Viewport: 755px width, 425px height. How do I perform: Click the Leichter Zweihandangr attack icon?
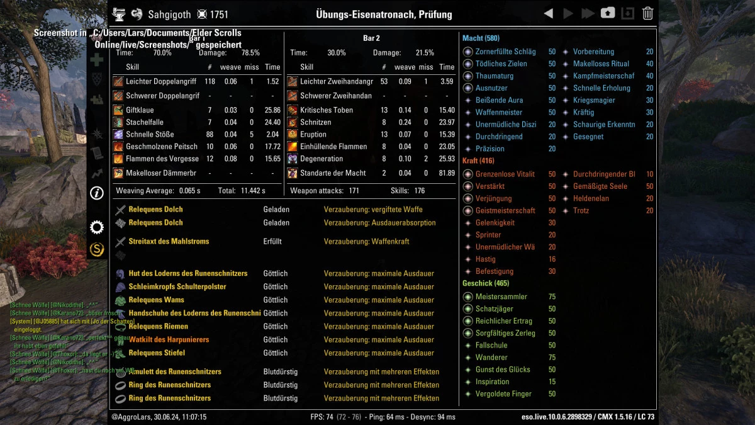click(293, 81)
